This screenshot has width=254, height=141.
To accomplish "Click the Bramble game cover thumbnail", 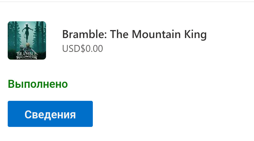I will coord(27,40).
